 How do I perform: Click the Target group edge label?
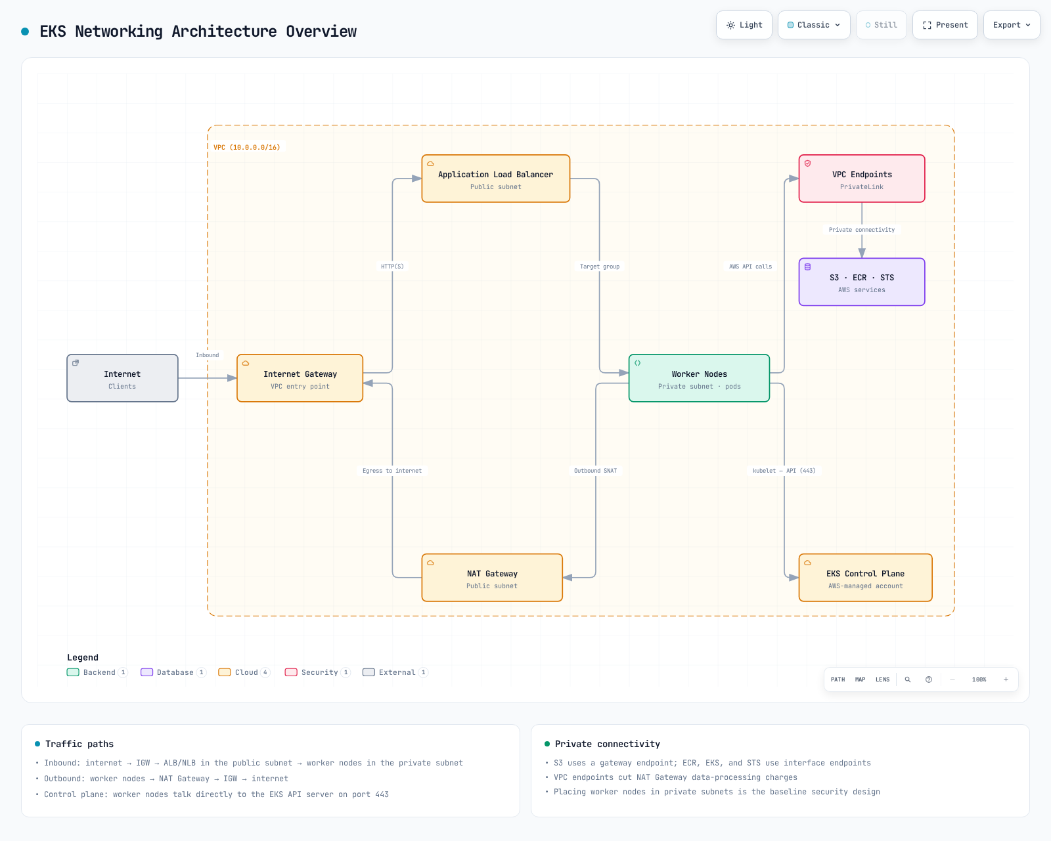coord(600,267)
